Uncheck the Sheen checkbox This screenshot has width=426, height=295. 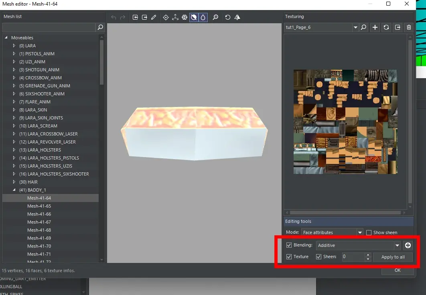pyautogui.click(x=318, y=257)
